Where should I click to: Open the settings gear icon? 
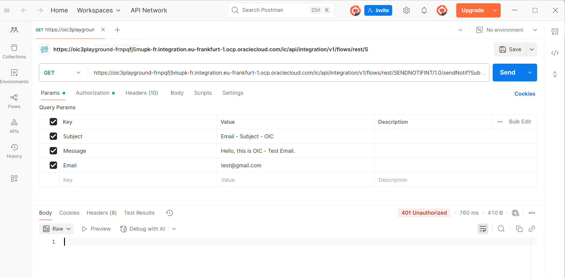coord(406,10)
